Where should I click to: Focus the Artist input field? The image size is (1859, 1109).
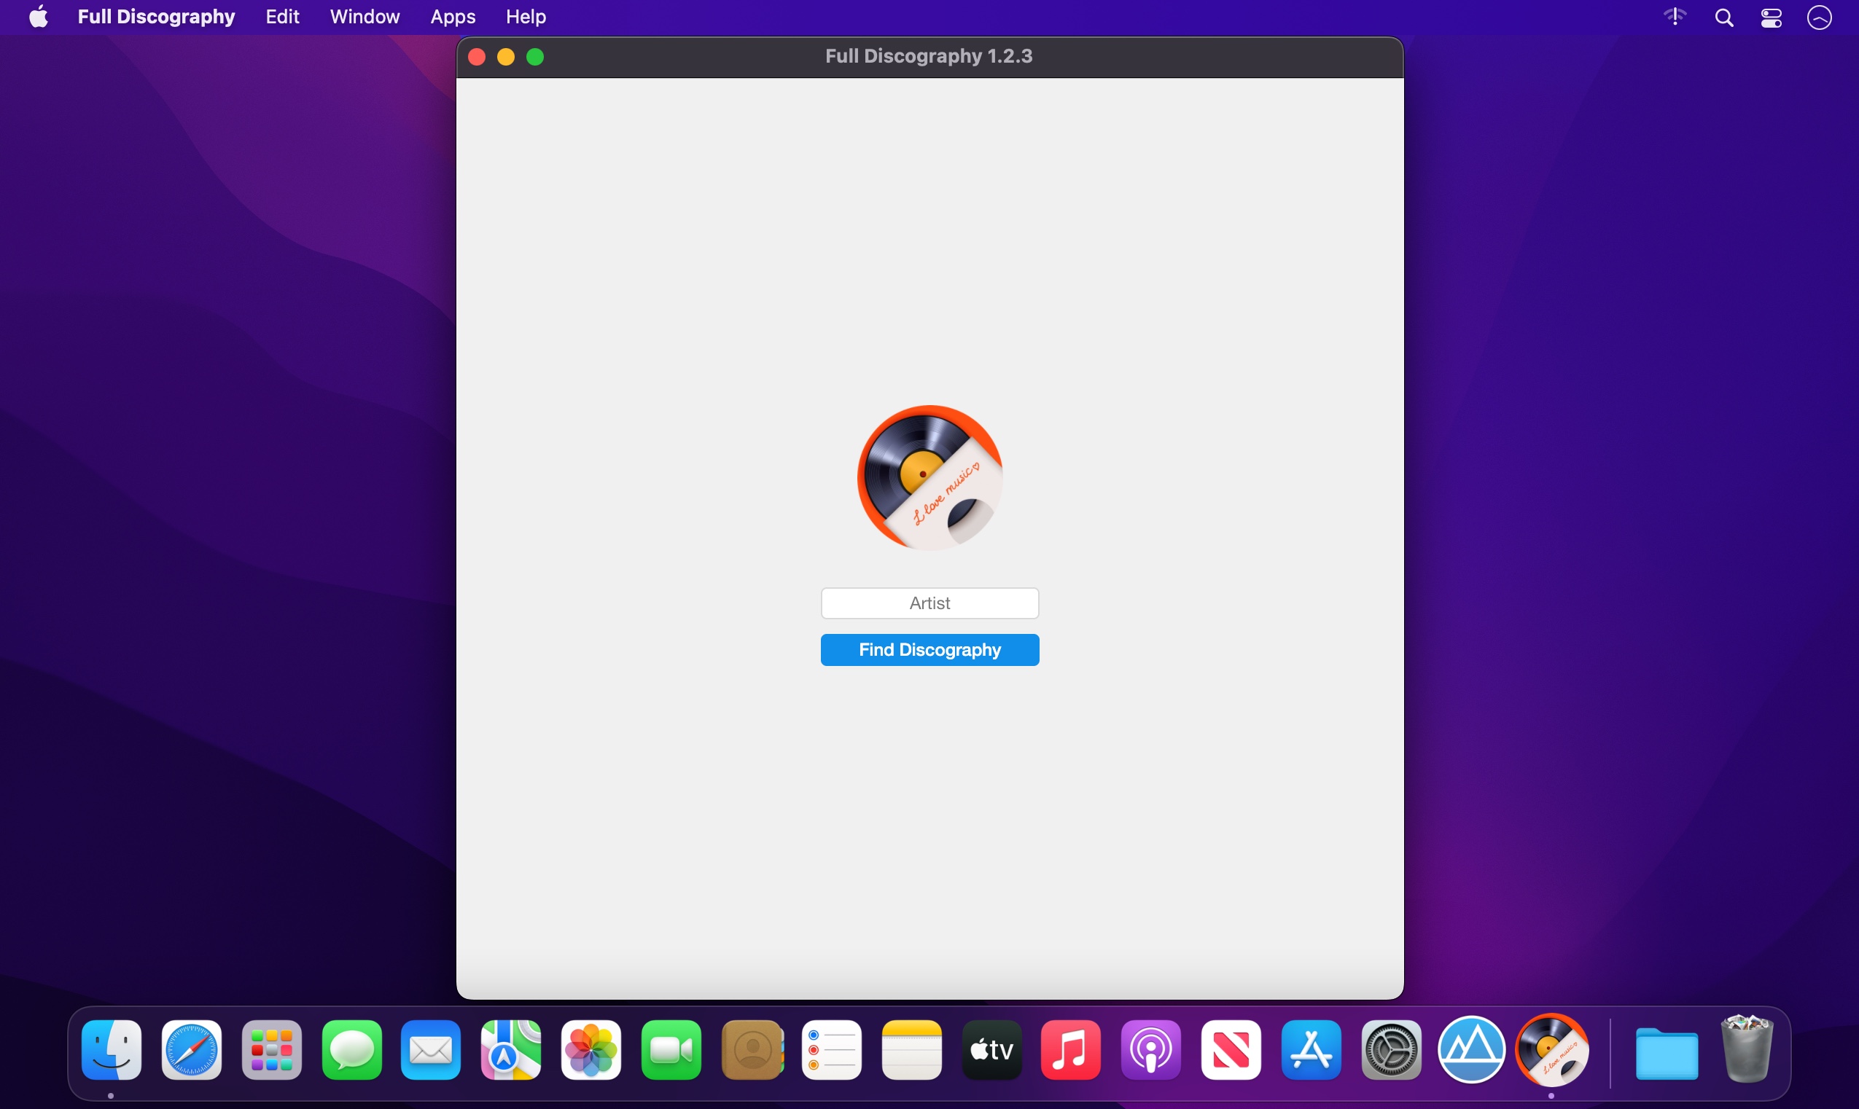(929, 603)
